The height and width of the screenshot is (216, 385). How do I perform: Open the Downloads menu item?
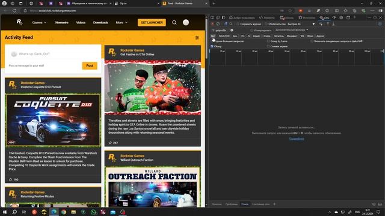100,23
